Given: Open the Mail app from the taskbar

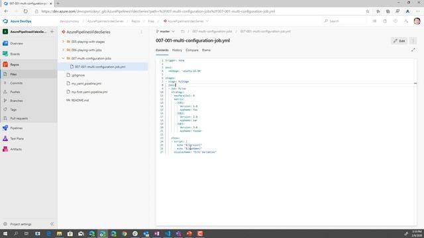Looking at the screenshot, I should click(81, 233).
